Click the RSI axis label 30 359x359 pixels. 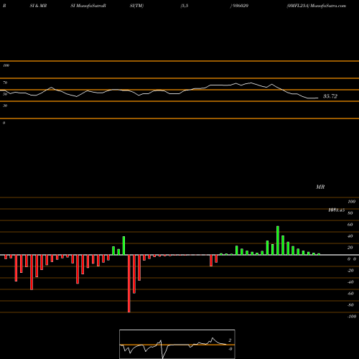point(5,106)
